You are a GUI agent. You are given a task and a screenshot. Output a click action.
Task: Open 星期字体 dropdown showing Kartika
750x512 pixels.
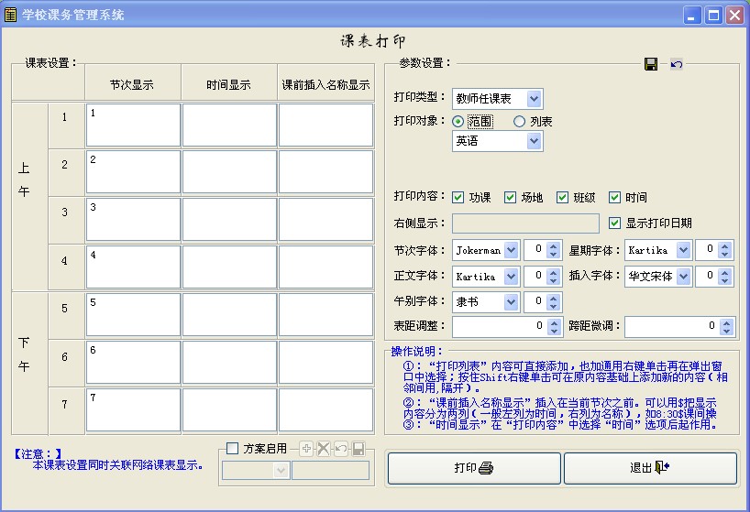click(684, 250)
